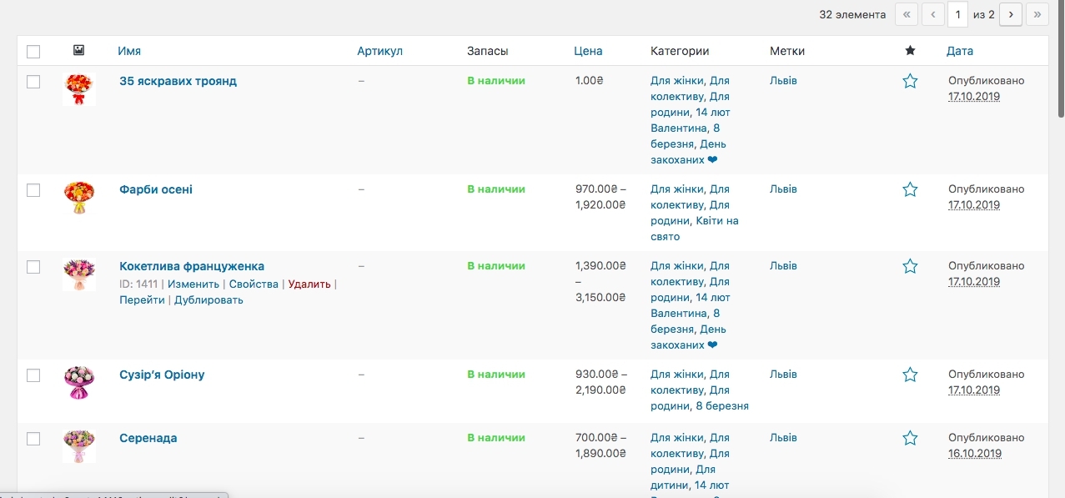This screenshot has width=1065, height=498.
Task: Sort products by Имя column
Action: 129,51
